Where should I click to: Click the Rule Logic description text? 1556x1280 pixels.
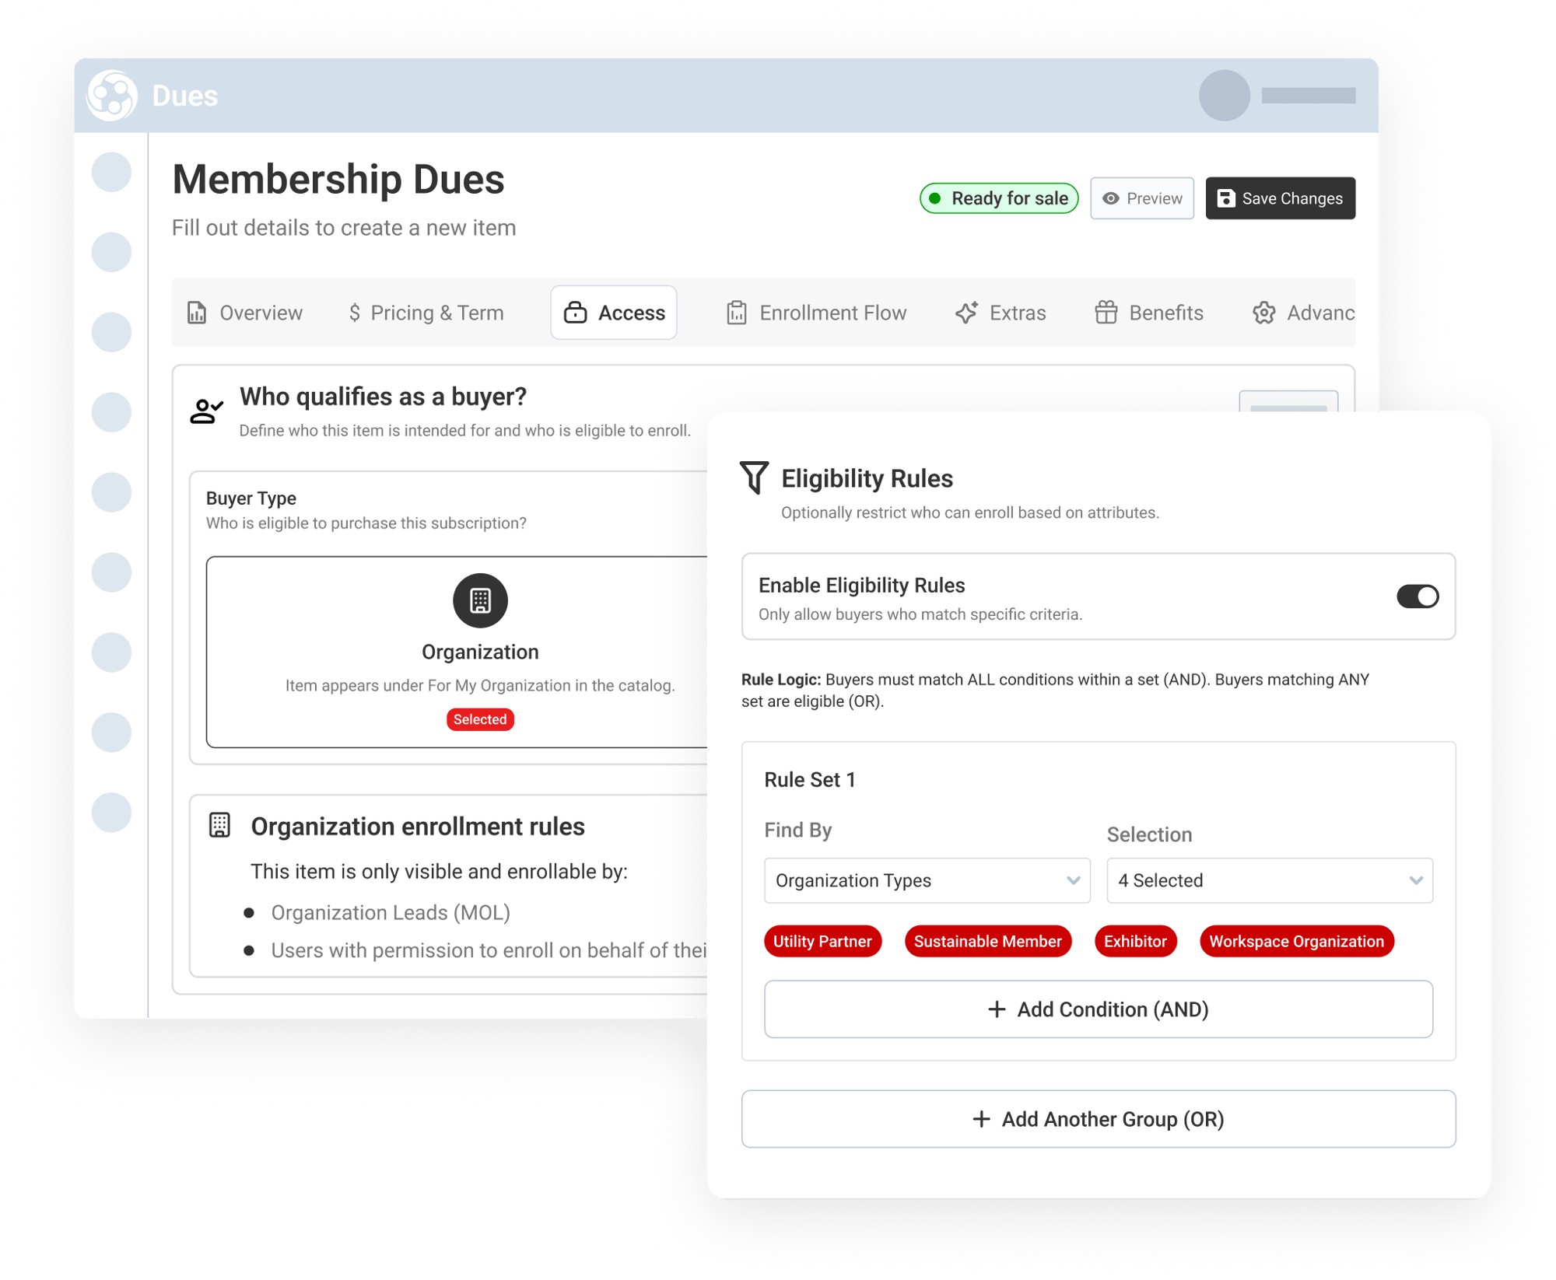(1055, 690)
